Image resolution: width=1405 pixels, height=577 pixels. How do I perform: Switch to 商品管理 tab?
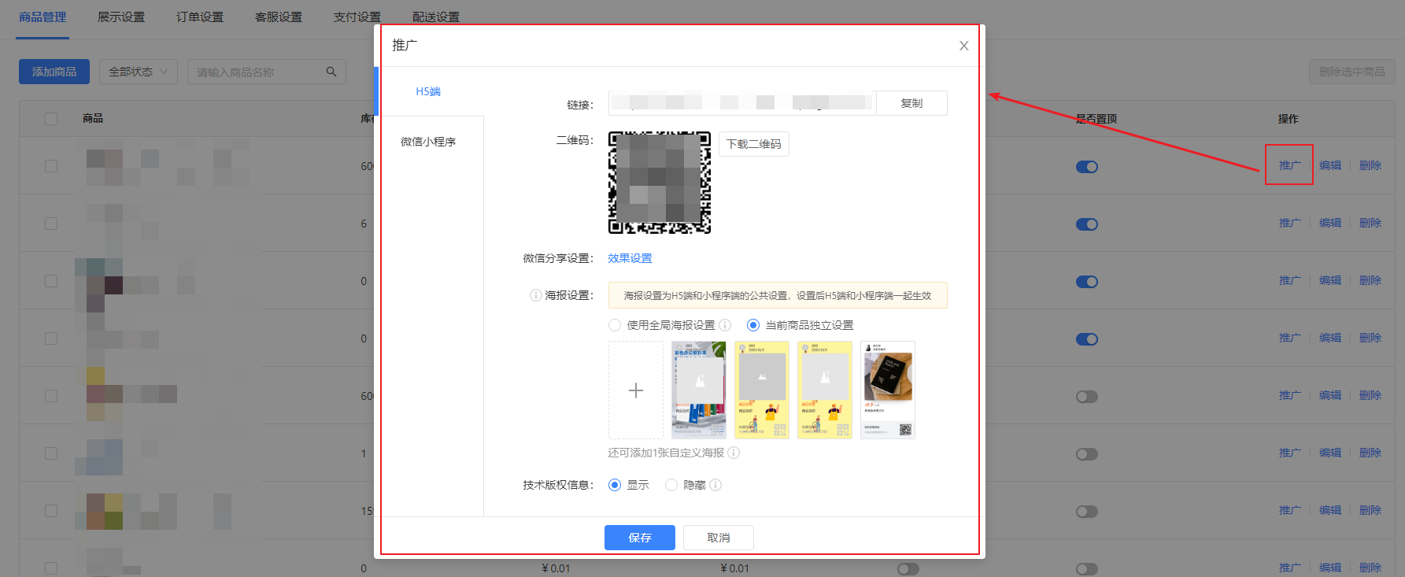pyautogui.click(x=43, y=17)
